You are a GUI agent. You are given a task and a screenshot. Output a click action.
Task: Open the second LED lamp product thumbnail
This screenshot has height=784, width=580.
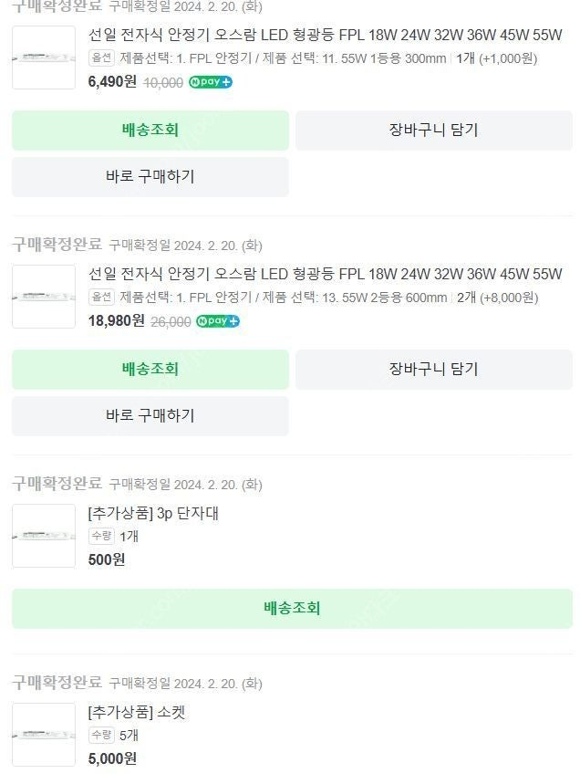pos(45,296)
